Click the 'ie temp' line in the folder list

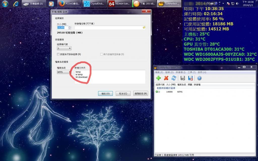[79, 74]
